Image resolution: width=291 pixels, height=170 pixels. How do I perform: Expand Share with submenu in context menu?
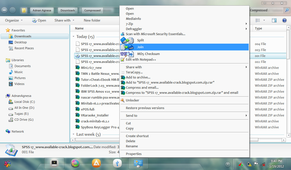tap(246, 67)
